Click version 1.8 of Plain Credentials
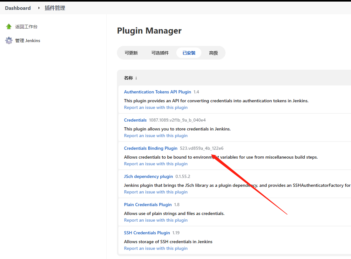The width and height of the screenshot is (351, 259). (x=177, y=205)
